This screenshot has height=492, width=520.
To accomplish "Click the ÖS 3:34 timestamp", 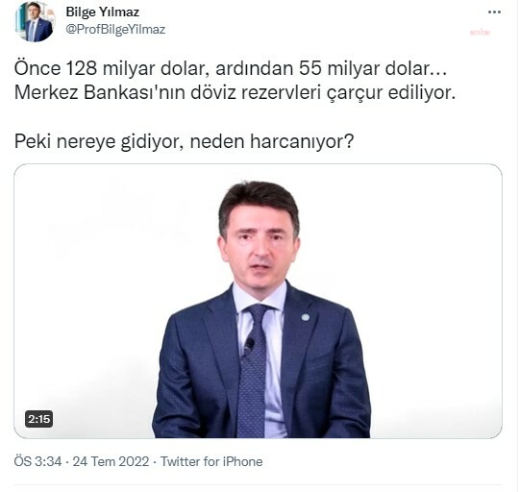I will click(37, 462).
